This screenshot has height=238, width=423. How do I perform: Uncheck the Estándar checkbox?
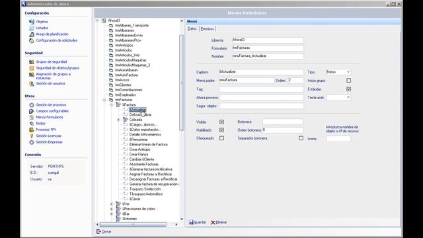pos(348,89)
